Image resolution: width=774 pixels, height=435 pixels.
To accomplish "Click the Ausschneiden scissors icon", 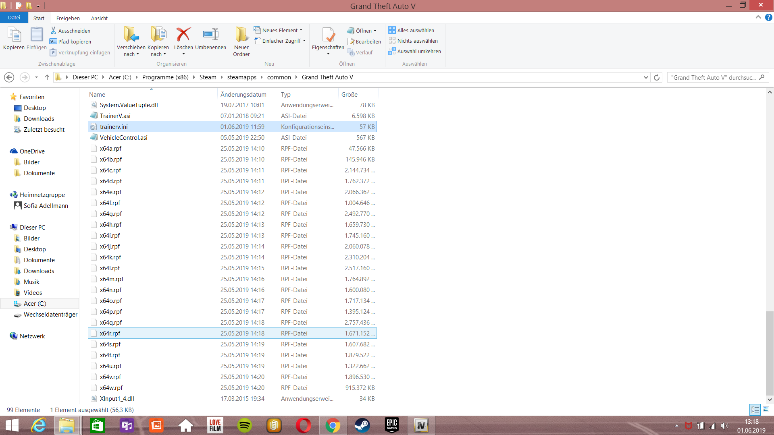I will click(x=53, y=31).
